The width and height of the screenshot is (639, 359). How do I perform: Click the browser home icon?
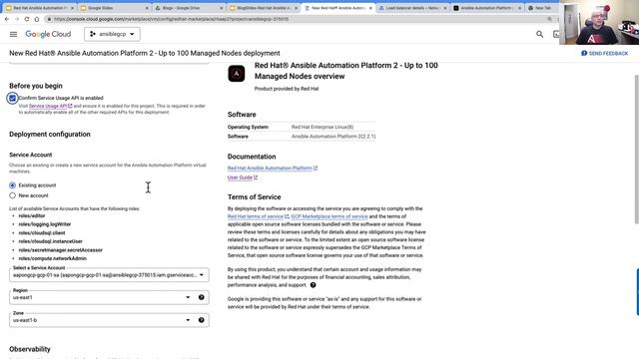(x=37, y=19)
